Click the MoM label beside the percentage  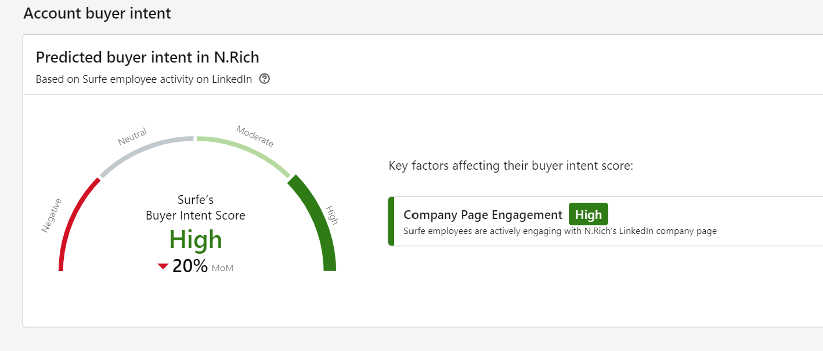point(223,268)
